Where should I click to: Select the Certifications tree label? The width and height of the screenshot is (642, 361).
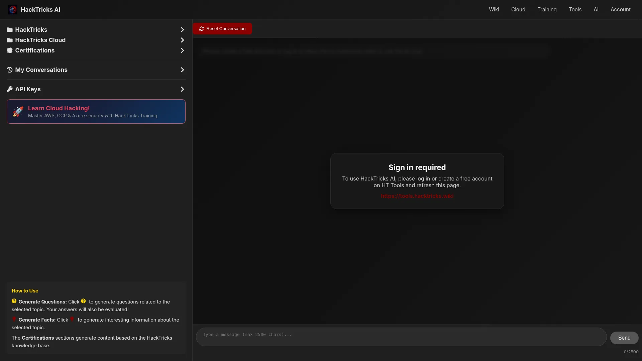35,50
